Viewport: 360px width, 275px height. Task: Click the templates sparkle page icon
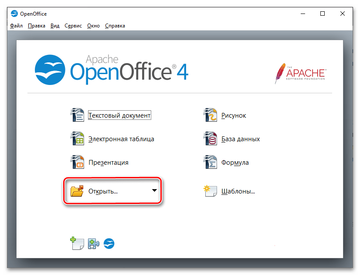210,191
